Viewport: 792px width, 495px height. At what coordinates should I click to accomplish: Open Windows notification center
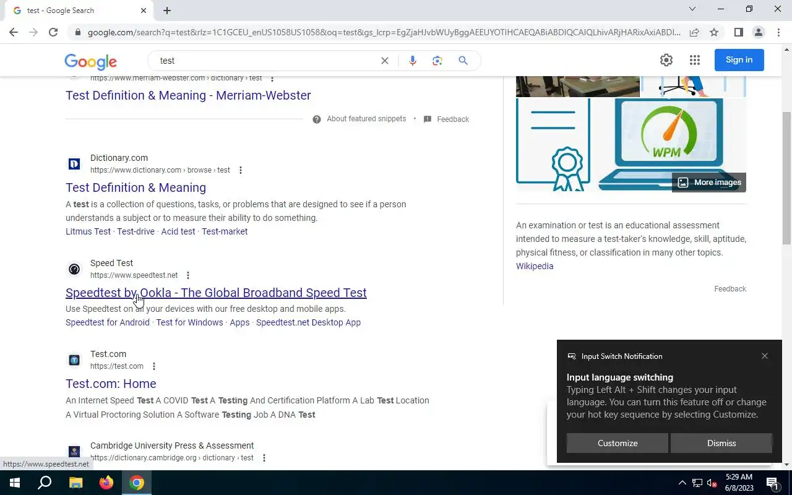click(x=772, y=483)
